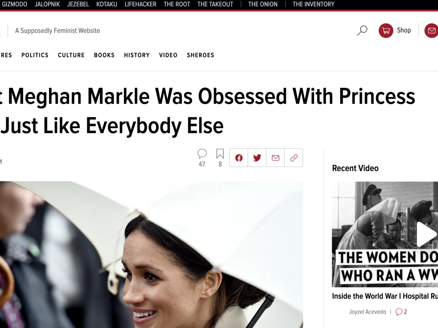Go to the Culture section

[71, 55]
